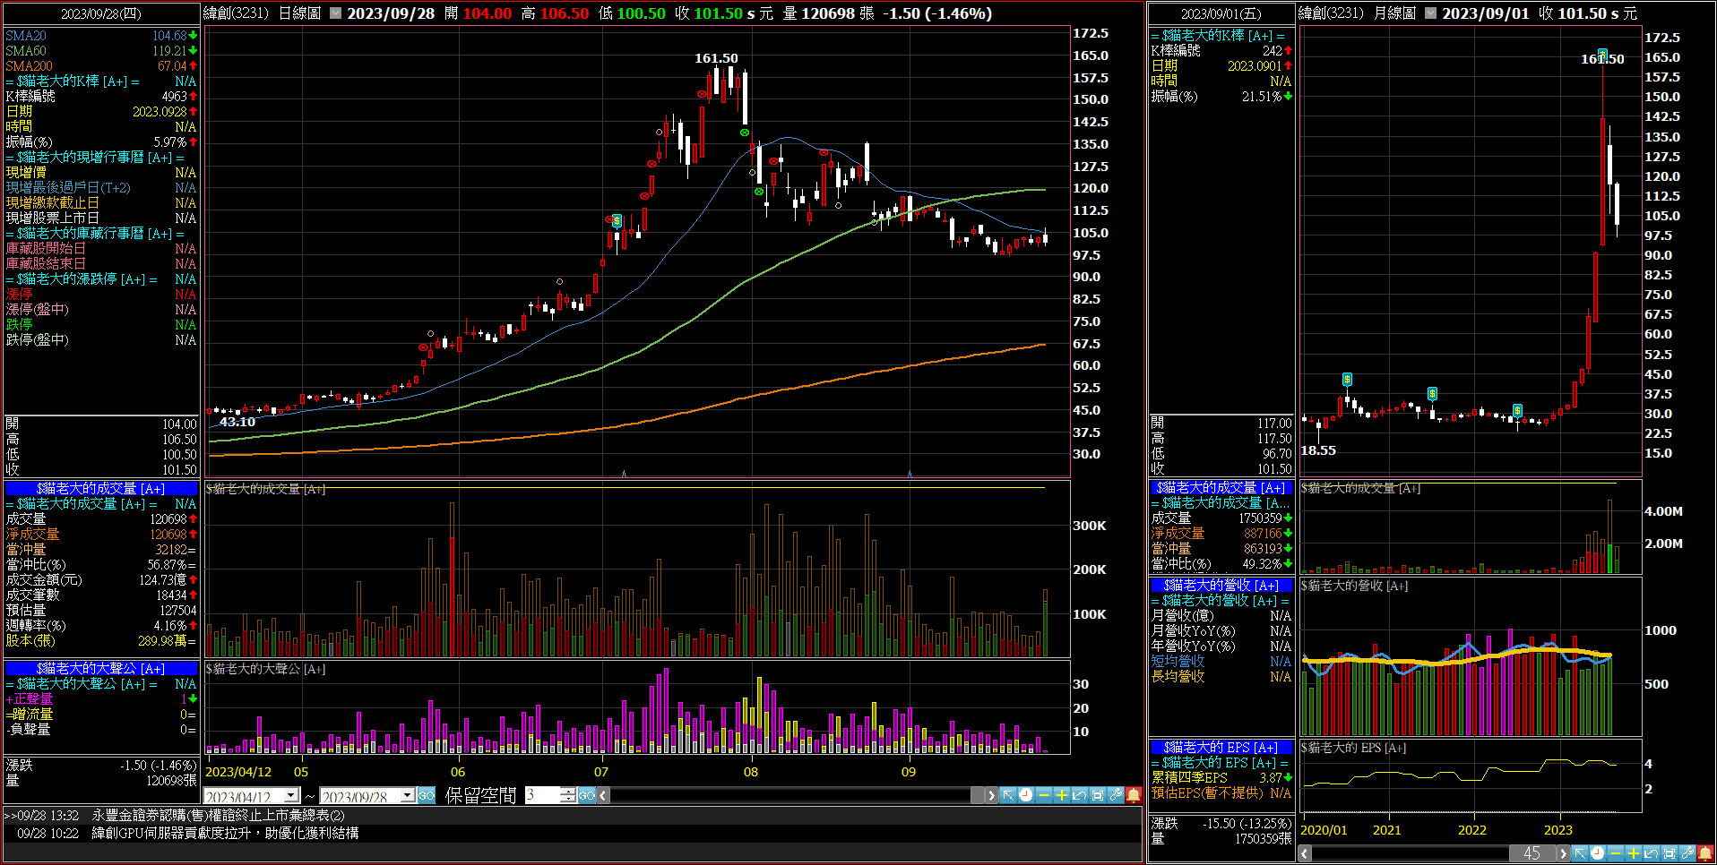This screenshot has height=865, width=1717.
Task: Click the monthly chart scrollbar thumb showing 45
Action: pos(1531,853)
